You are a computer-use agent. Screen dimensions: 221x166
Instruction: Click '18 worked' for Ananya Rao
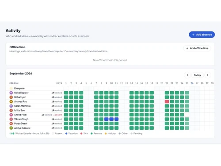(57, 101)
